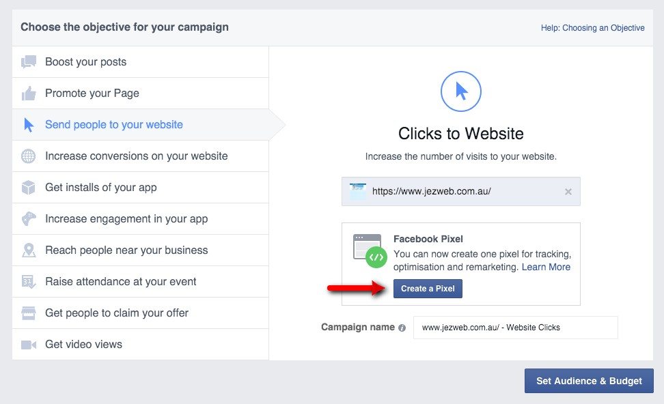Click the storefront icon for offer claims
This screenshot has height=404, width=664.
point(29,313)
